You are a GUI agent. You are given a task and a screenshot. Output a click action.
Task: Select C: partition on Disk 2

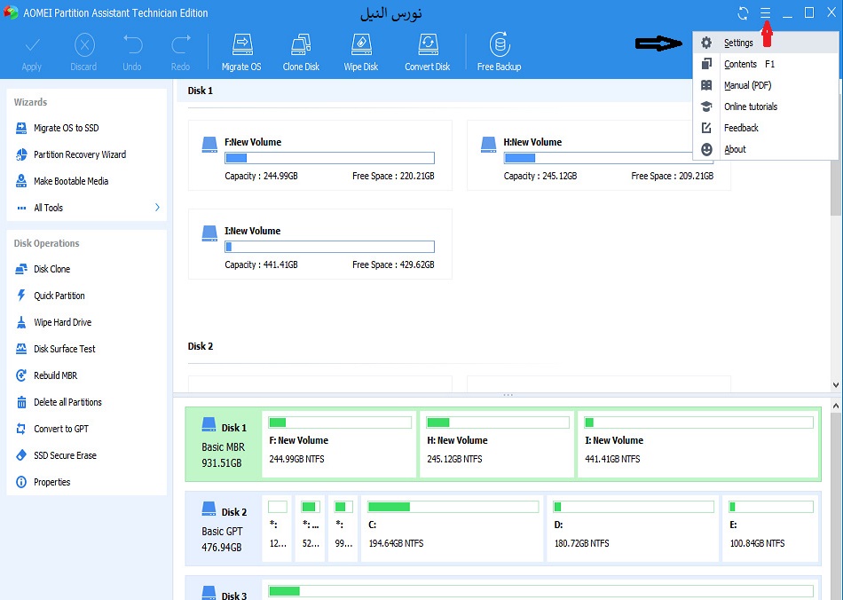click(x=452, y=528)
